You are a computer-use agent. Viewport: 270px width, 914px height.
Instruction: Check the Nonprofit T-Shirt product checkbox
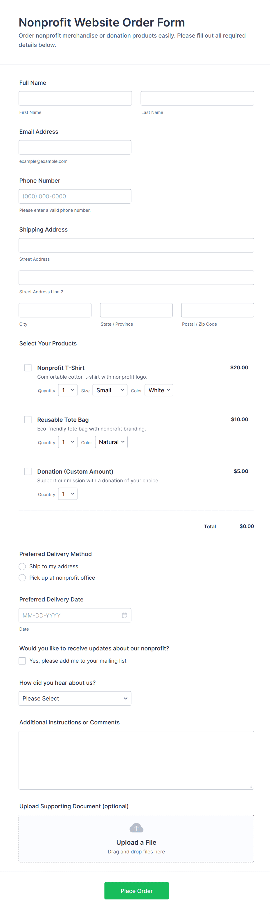click(28, 368)
